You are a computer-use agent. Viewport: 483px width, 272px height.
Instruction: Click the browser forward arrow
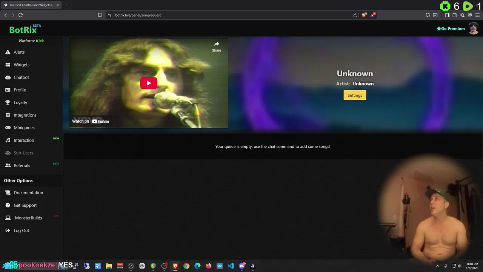(13, 15)
